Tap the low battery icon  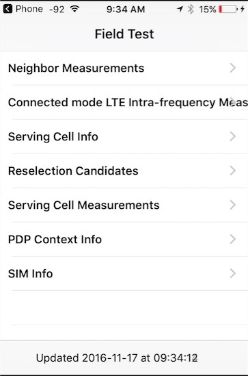[x=228, y=9]
